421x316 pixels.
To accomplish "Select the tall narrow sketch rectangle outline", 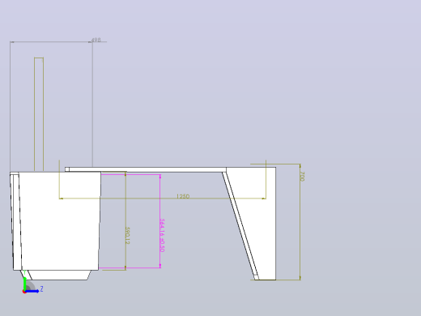I will tap(39, 114).
